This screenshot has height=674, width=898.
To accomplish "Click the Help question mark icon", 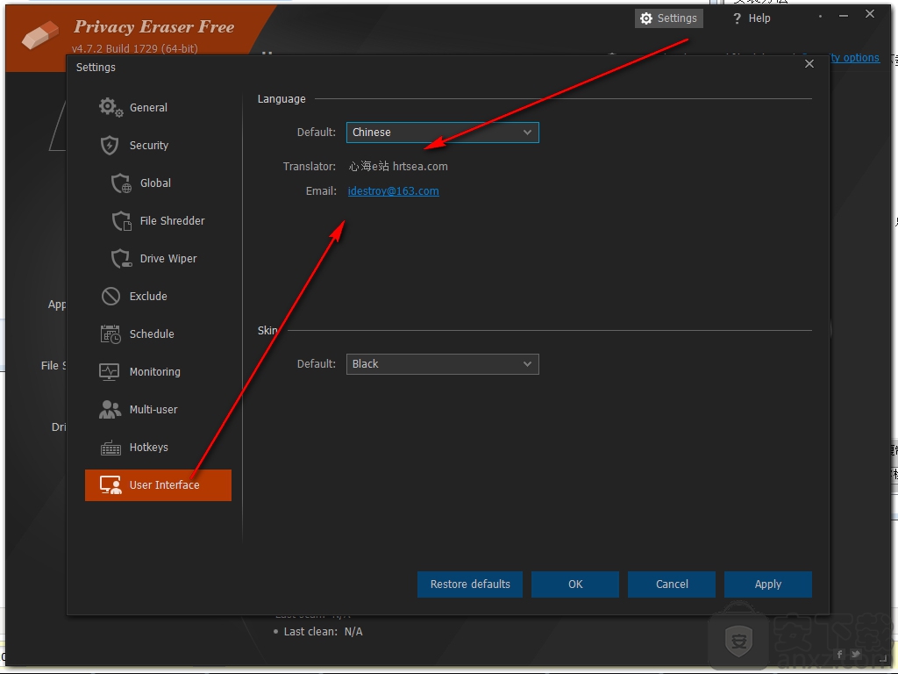I will pyautogui.click(x=737, y=18).
